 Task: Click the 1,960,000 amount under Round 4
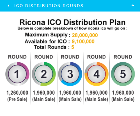97,93
